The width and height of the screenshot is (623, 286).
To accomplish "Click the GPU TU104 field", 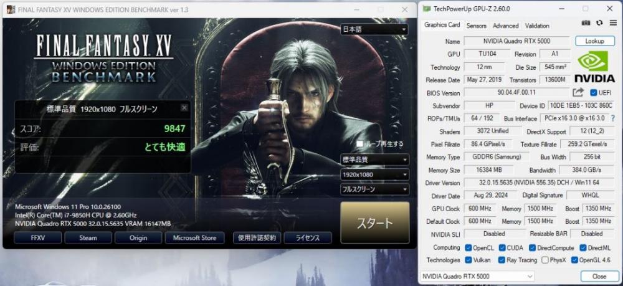I will [x=488, y=54].
